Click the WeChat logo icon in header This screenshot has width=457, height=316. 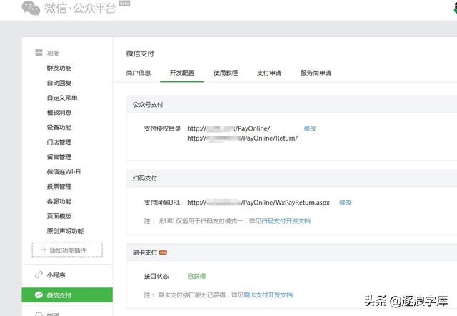tap(31, 8)
